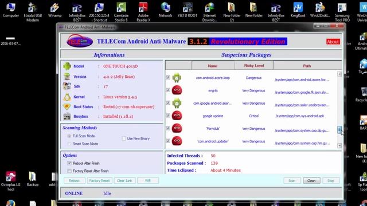Sort packages by Path column header
Screen dimensions: 367x206
coord(307,66)
